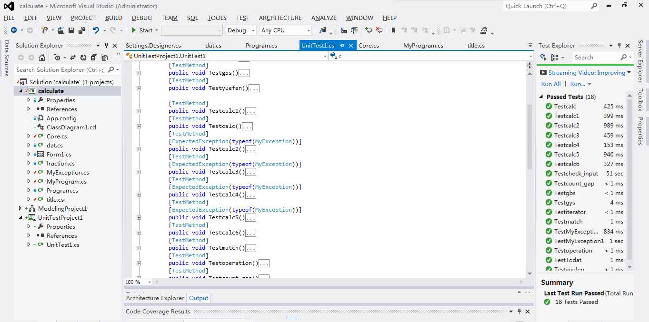Screen dimensions: 649x322
Task: Open the FILE menu
Action: [x=9, y=18]
